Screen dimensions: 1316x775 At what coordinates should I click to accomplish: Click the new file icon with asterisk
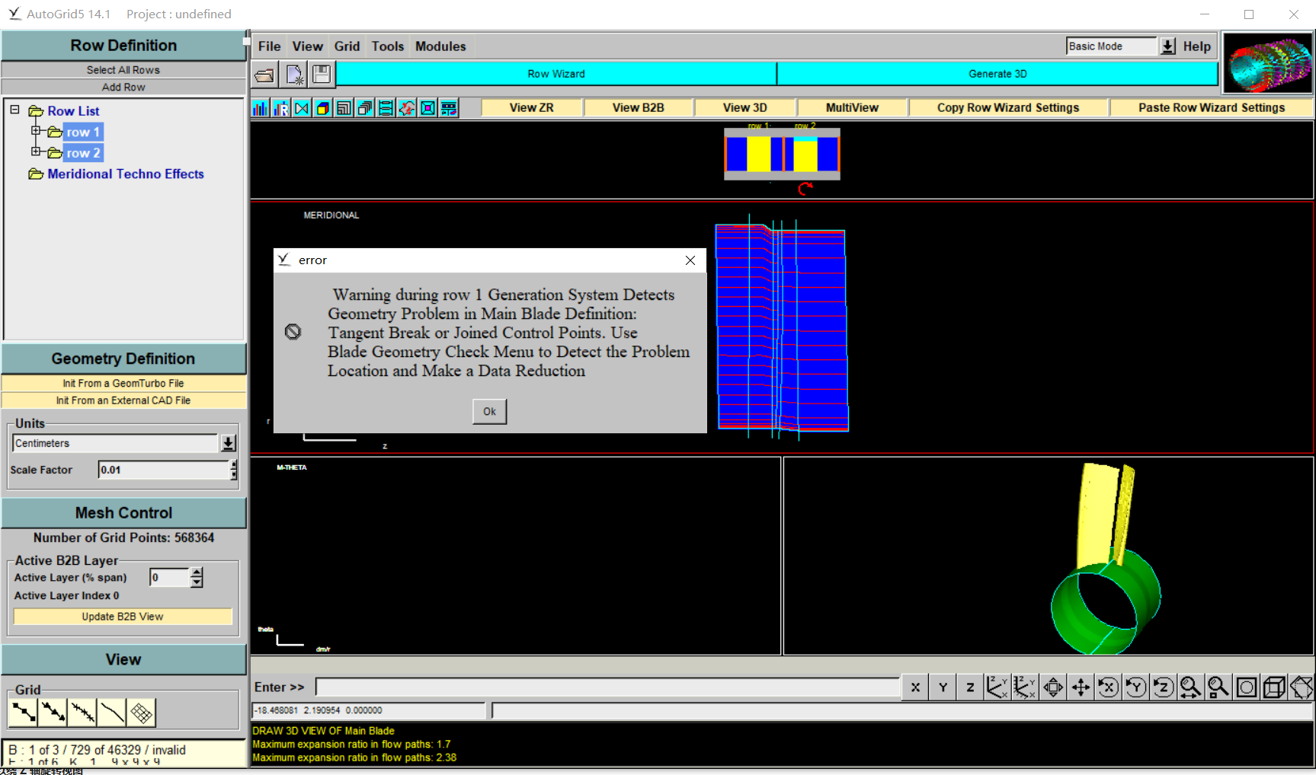[294, 75]
